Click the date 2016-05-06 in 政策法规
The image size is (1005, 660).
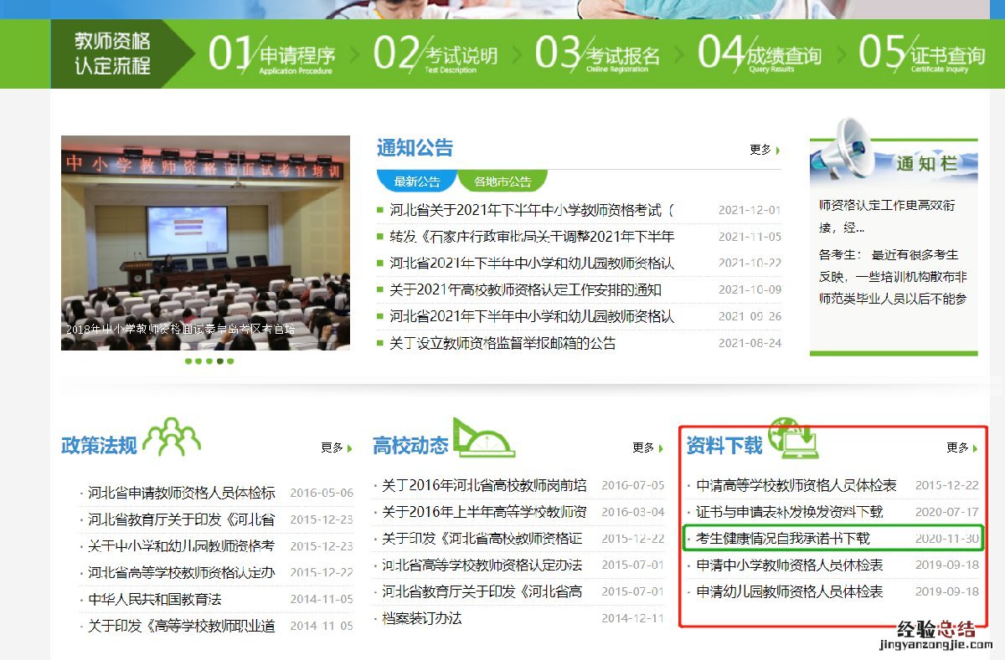322,494
